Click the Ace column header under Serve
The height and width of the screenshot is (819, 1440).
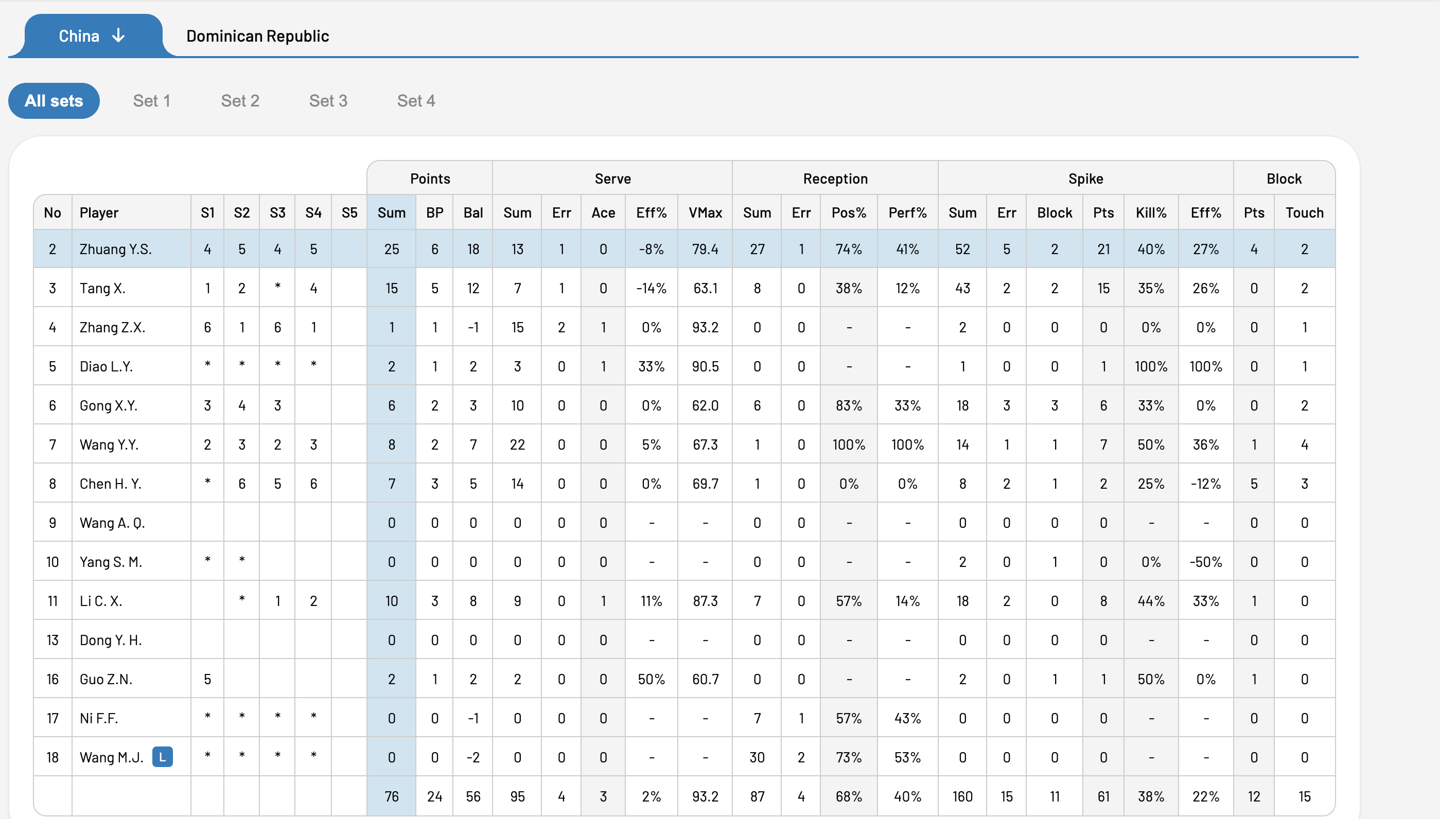(x=603, y=212)
